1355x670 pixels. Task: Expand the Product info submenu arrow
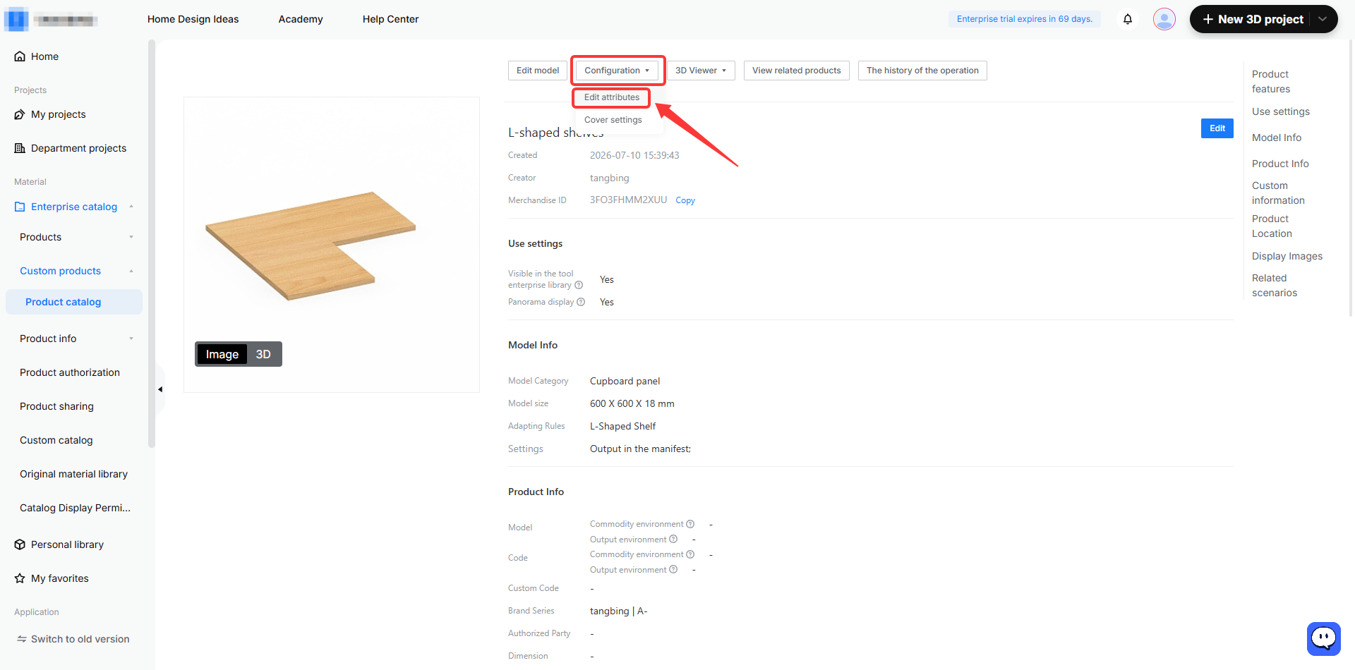click(131, 339)
